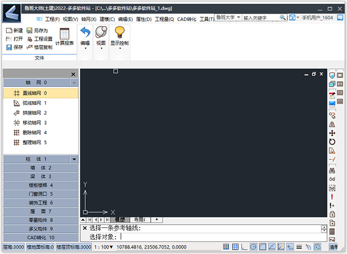Close the left component panel
Viewport: 347px width, 254px height.
[73, 74]
